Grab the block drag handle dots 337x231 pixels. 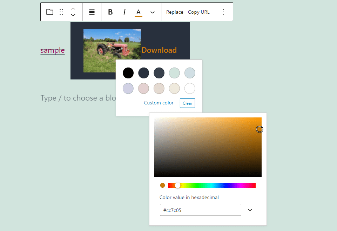61,12
